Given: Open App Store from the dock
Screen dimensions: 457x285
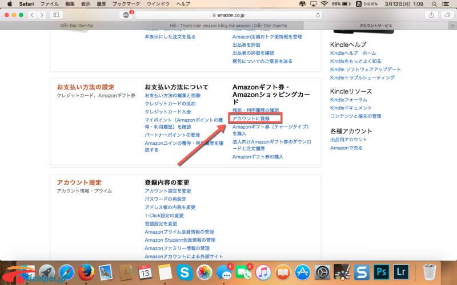Looking at the screenshot, I should click(x=303, y=272).
